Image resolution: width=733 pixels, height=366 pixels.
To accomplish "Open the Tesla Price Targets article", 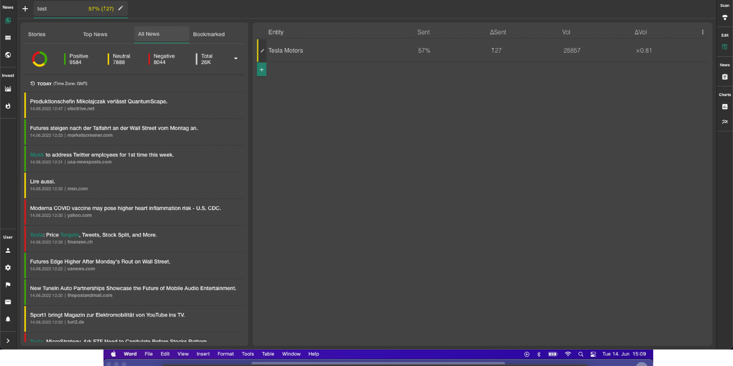I will pos(134,238).
